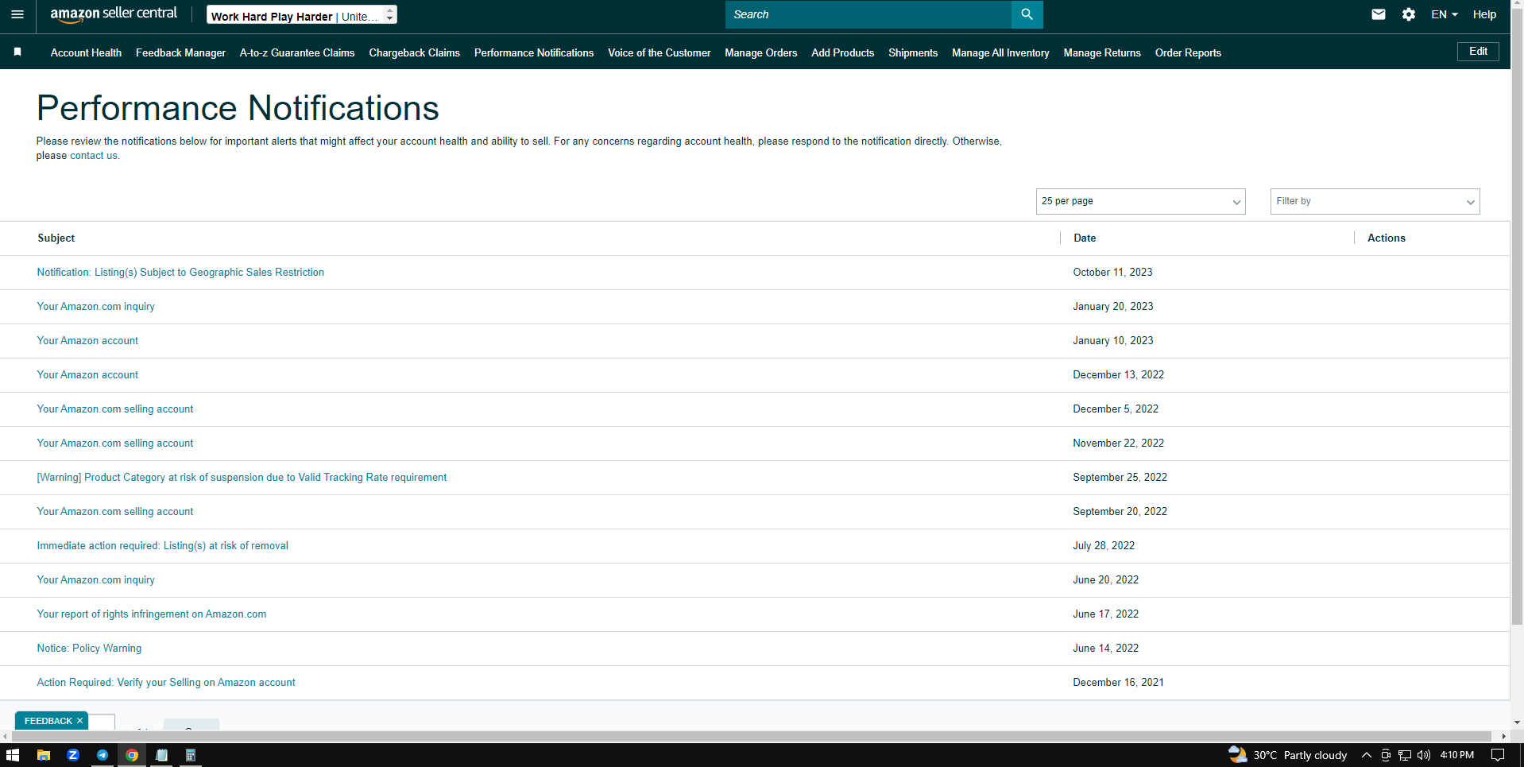Open Telegram from the taskbar
This screenshot has height=767, width=1524.
tap(103, 755)
